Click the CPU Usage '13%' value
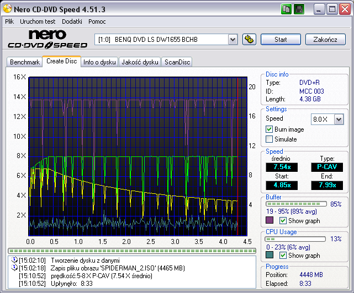 tap(336, 238)
